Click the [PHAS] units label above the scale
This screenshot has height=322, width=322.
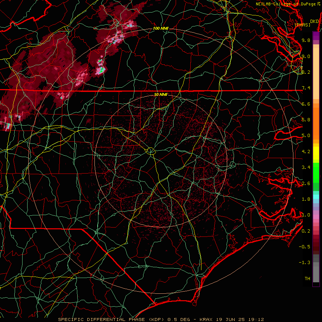[x=302, y=25]
